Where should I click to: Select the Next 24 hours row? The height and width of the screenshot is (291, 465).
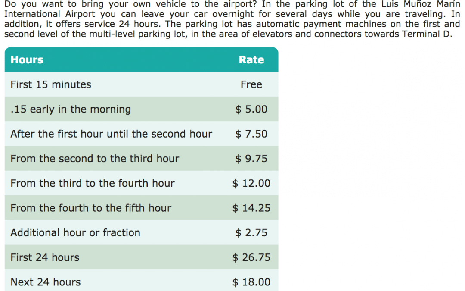tap(142, 280)
